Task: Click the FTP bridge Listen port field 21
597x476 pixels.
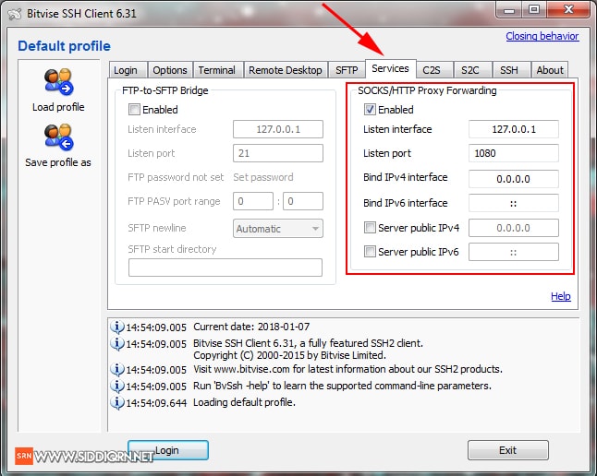Action: point(278,153)
